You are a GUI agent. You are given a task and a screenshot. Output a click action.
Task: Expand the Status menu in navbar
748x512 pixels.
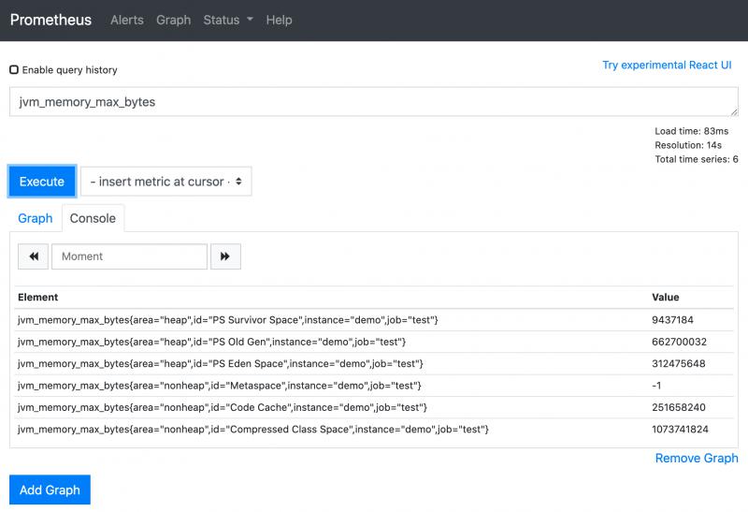228,20
